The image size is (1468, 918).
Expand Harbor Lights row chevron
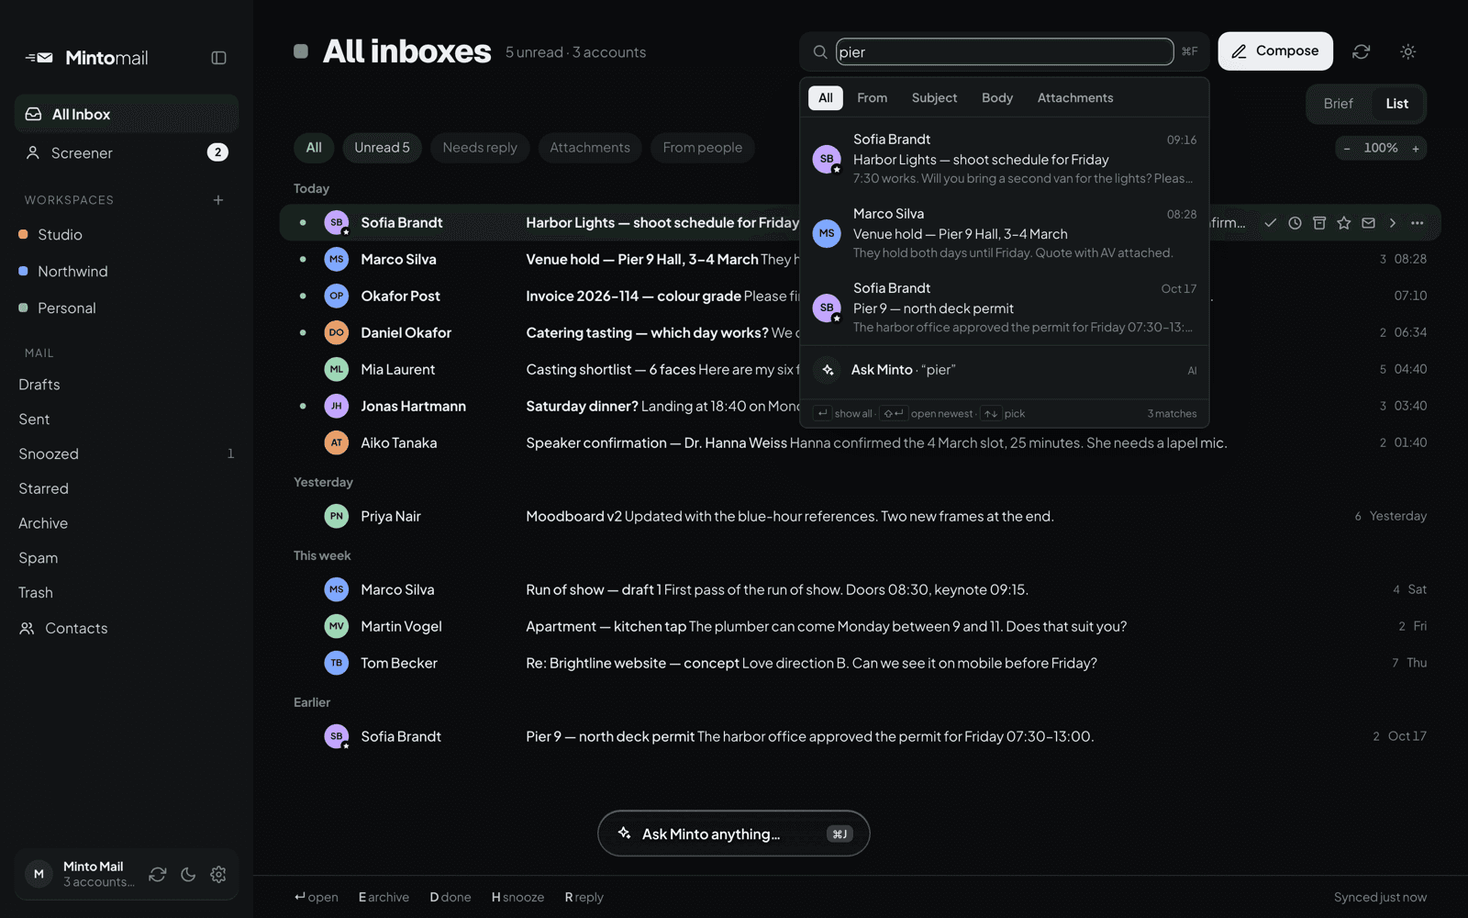point(1393,223)
